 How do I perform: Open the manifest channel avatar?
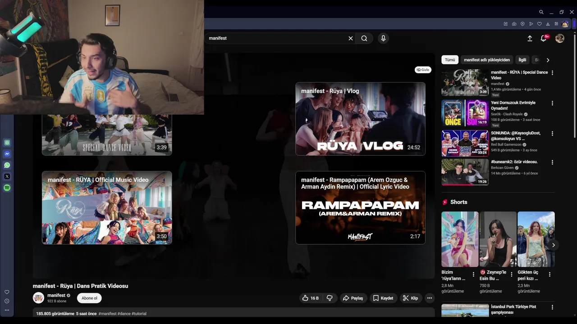[x=38, y=298]
